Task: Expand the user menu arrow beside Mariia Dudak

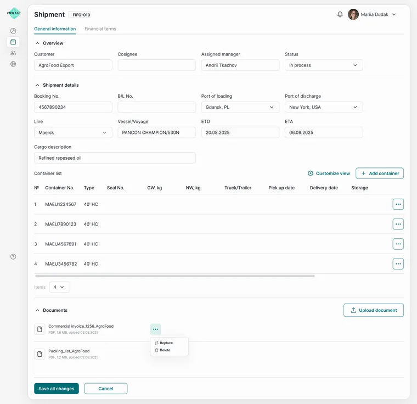Action: click(394, 14)
